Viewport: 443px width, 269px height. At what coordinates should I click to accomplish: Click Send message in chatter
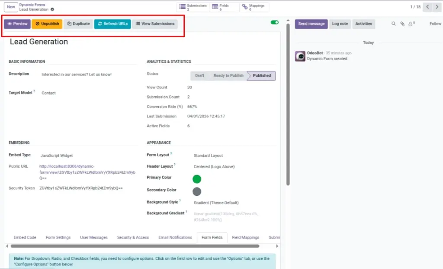pyautogui.click(x=311, y=24)
